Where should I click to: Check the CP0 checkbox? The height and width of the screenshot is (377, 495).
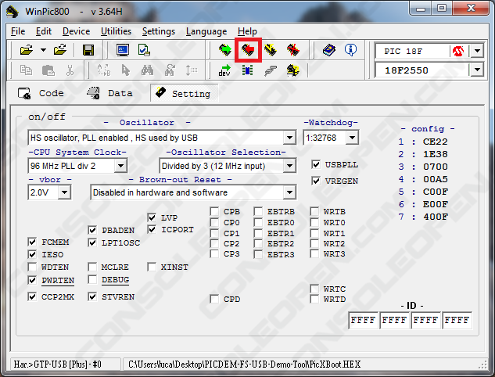(214, 223)
